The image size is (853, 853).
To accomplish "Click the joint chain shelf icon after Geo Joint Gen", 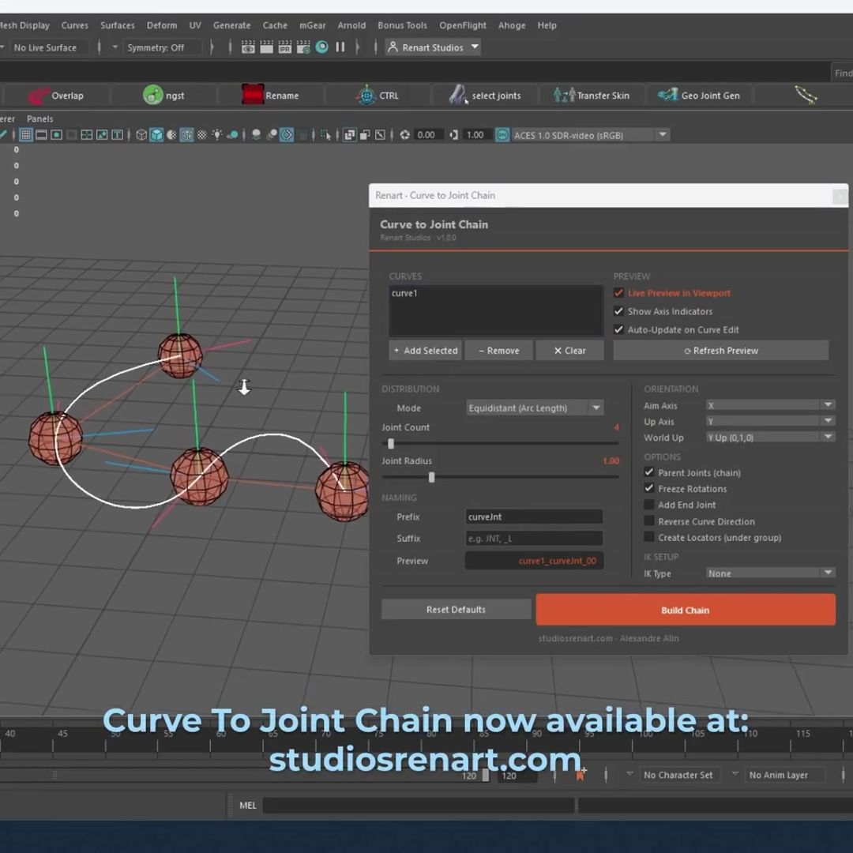I will 806,96.
